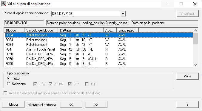Viewport: 202px width, 111px height.
Task: Sort by the Dettagli column header
Action: (81, 30)
